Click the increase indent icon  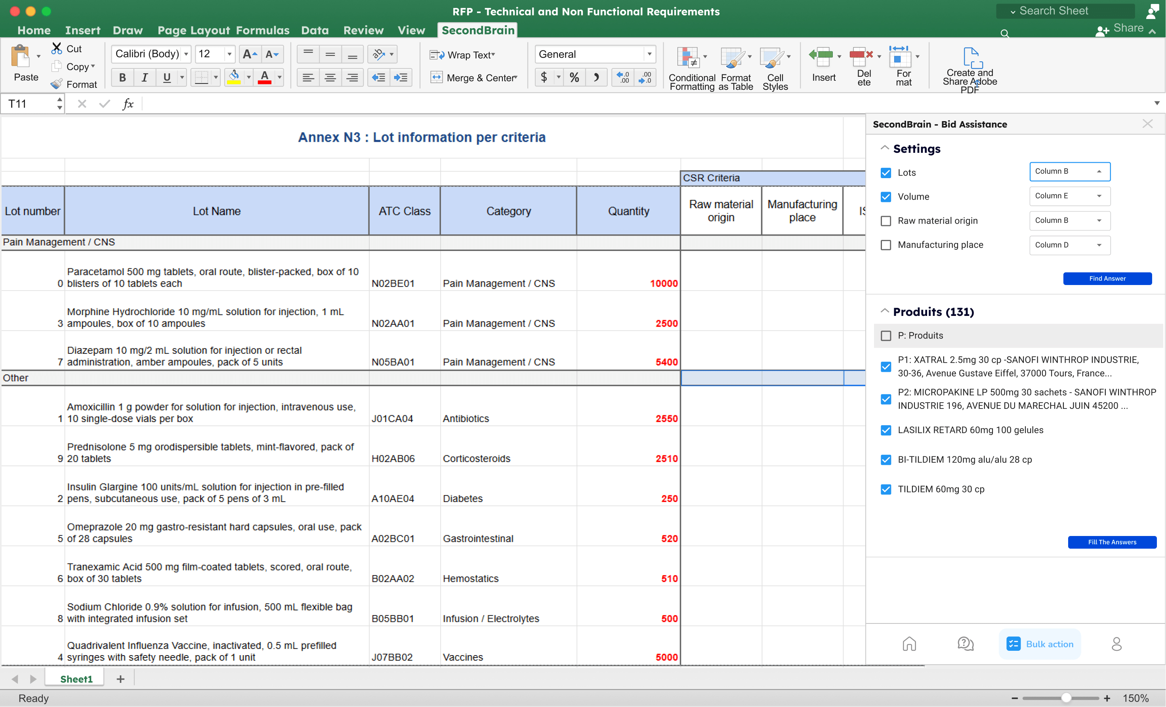pyautogui.click(x=401, y=78)
